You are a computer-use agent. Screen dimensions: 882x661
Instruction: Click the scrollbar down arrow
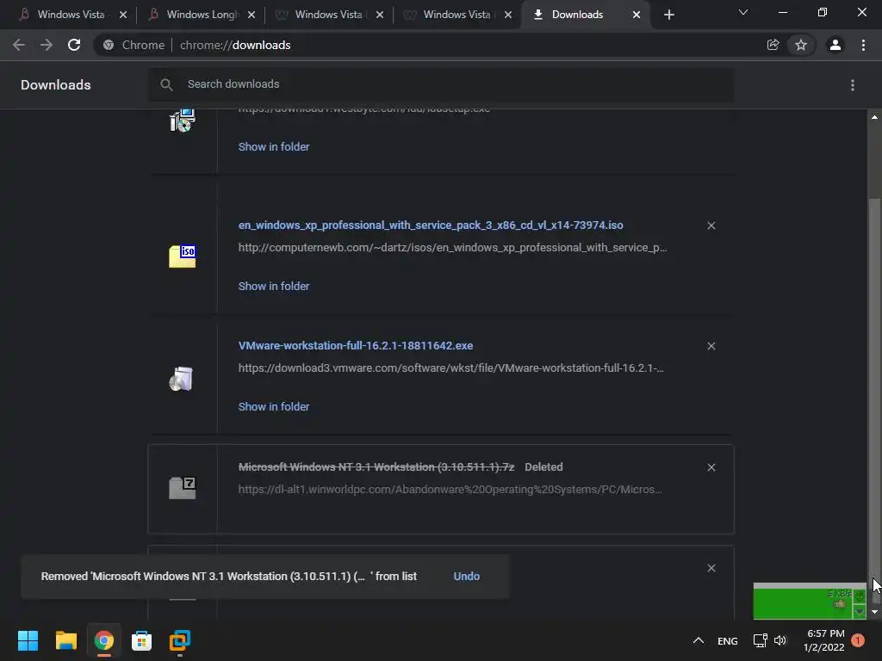pos(874,612)
